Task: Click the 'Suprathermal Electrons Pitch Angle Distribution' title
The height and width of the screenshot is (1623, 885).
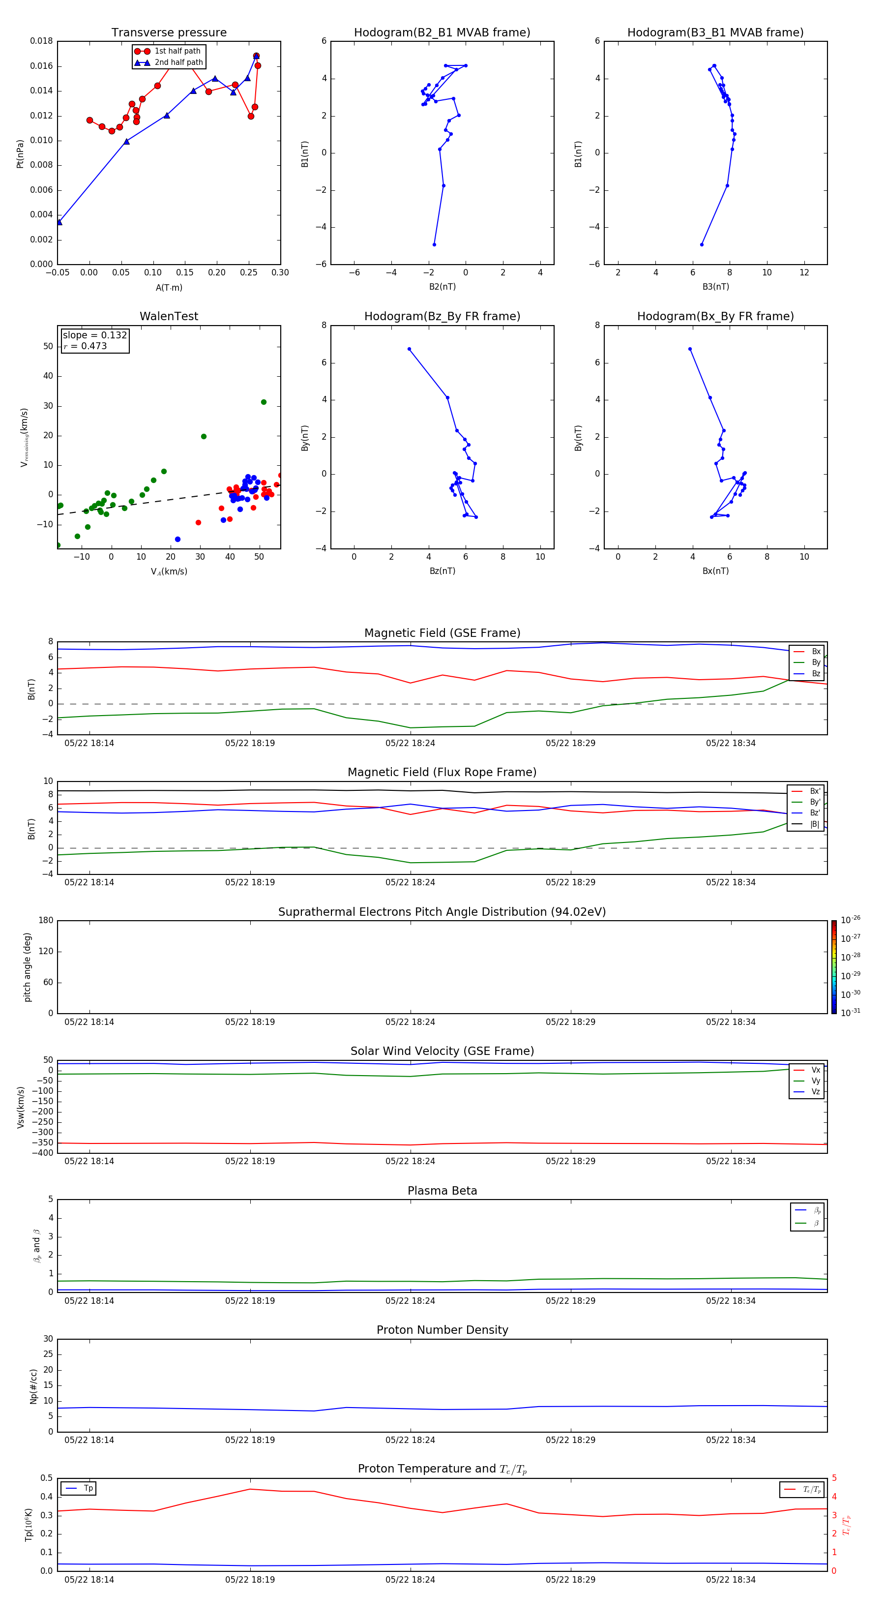Action: (442, 912)
